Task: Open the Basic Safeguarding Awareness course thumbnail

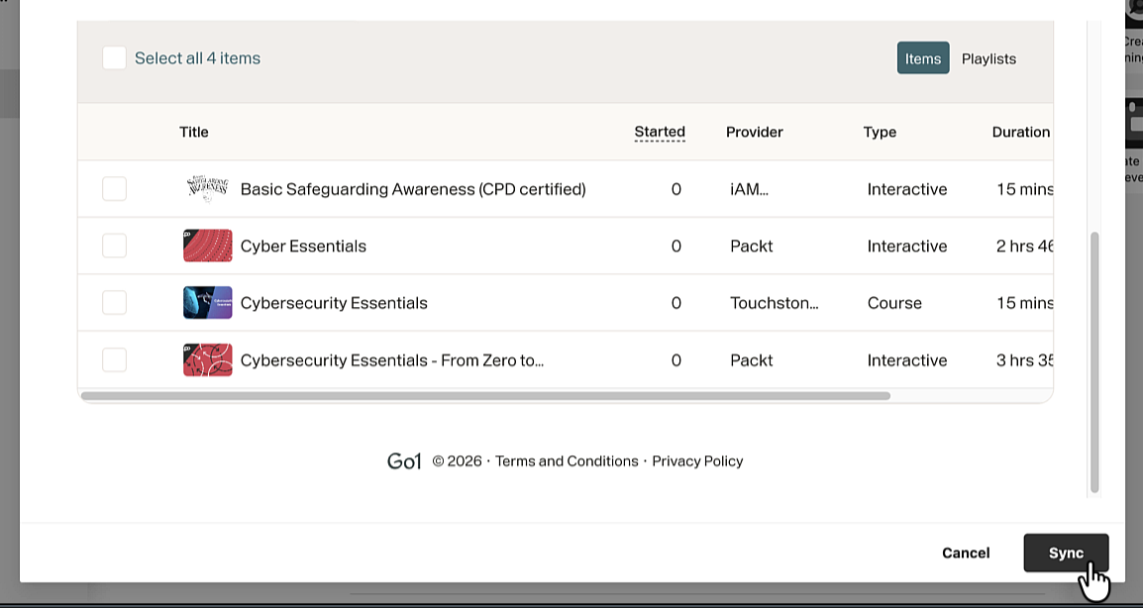Action: click(208, 189)
